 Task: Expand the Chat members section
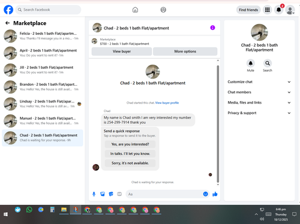coord(259,92)
